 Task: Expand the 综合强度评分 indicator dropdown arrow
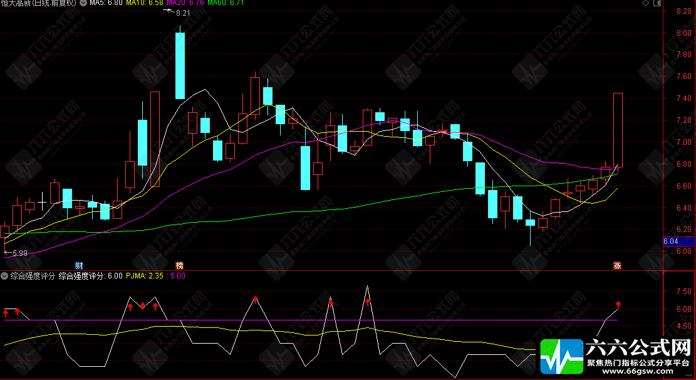[4, 276]
